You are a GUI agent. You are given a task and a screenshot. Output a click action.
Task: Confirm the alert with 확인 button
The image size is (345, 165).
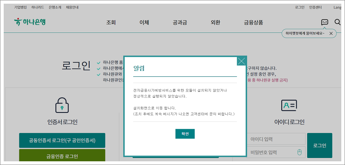(185, 134)
